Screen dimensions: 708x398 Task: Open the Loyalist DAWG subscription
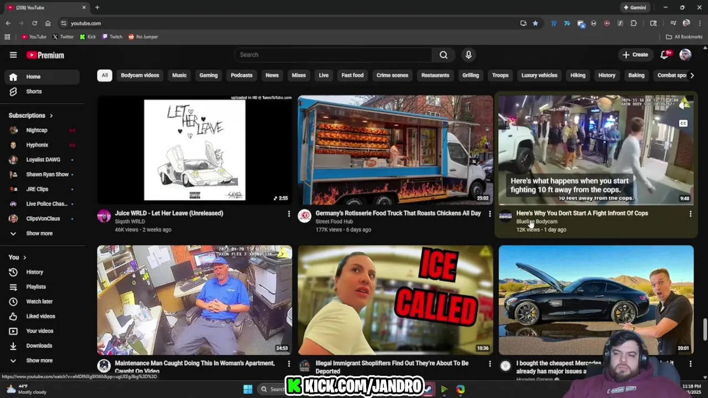pyautogui.click(x=42, y=160)
